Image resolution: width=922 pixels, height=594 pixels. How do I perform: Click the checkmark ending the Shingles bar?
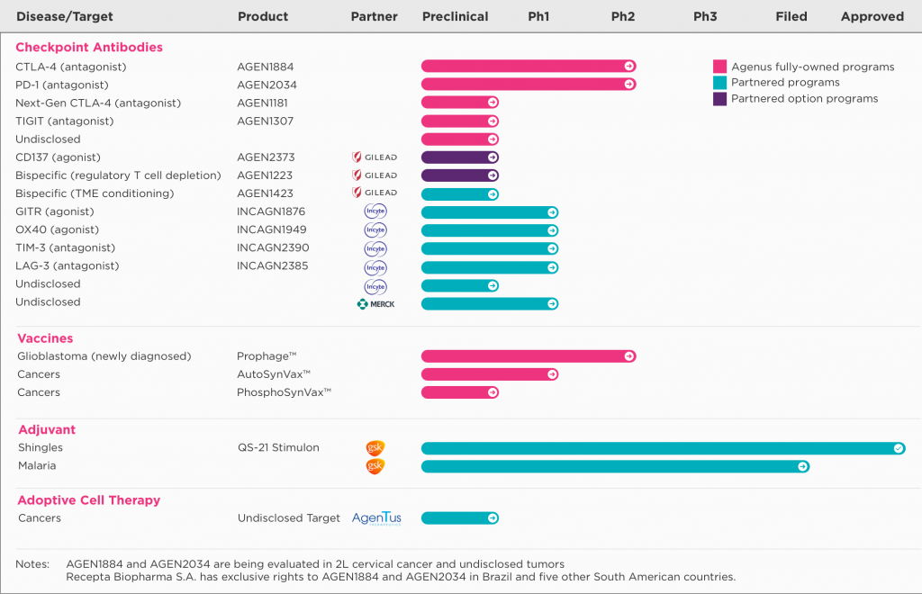tap(899, 448)
